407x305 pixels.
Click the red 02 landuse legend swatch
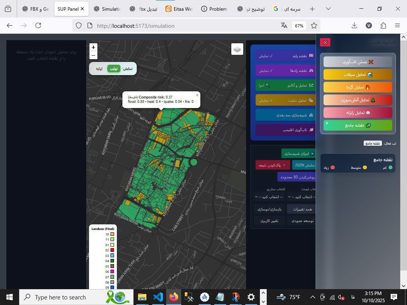pyautogui.click(x=112, y=250)
